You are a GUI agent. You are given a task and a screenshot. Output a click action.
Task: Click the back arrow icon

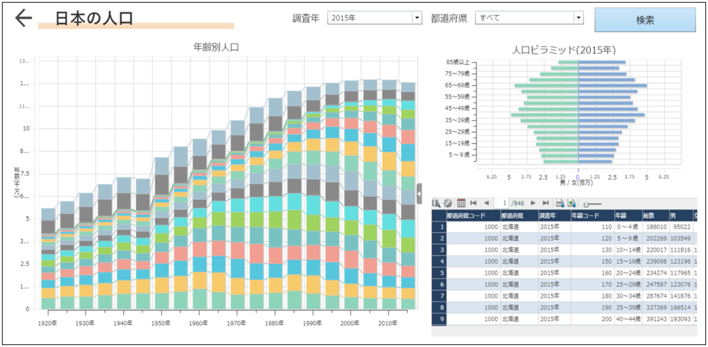coord(24,18)
